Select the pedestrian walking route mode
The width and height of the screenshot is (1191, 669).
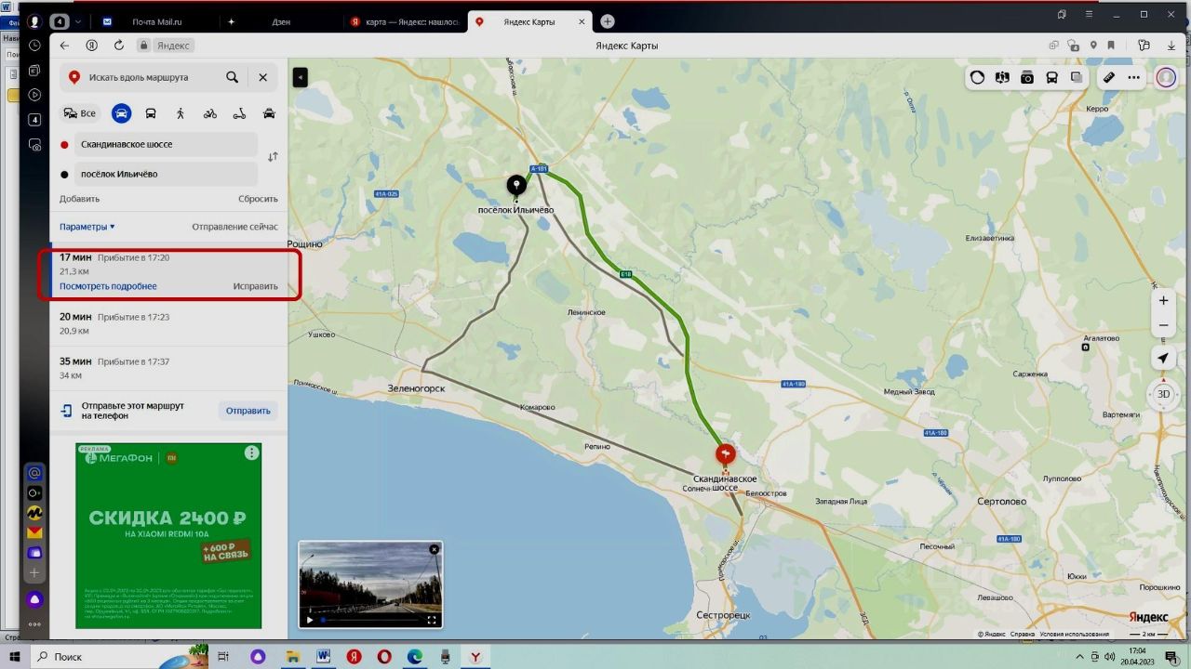point(181,113)
